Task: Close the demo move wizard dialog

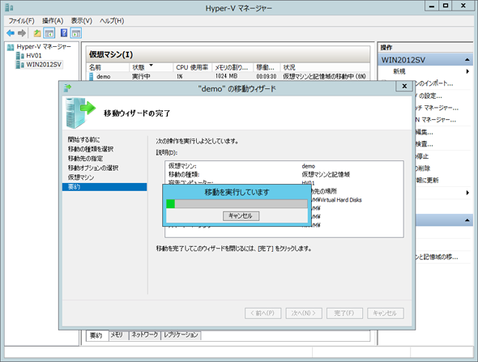Action: [x=404, y=86]
